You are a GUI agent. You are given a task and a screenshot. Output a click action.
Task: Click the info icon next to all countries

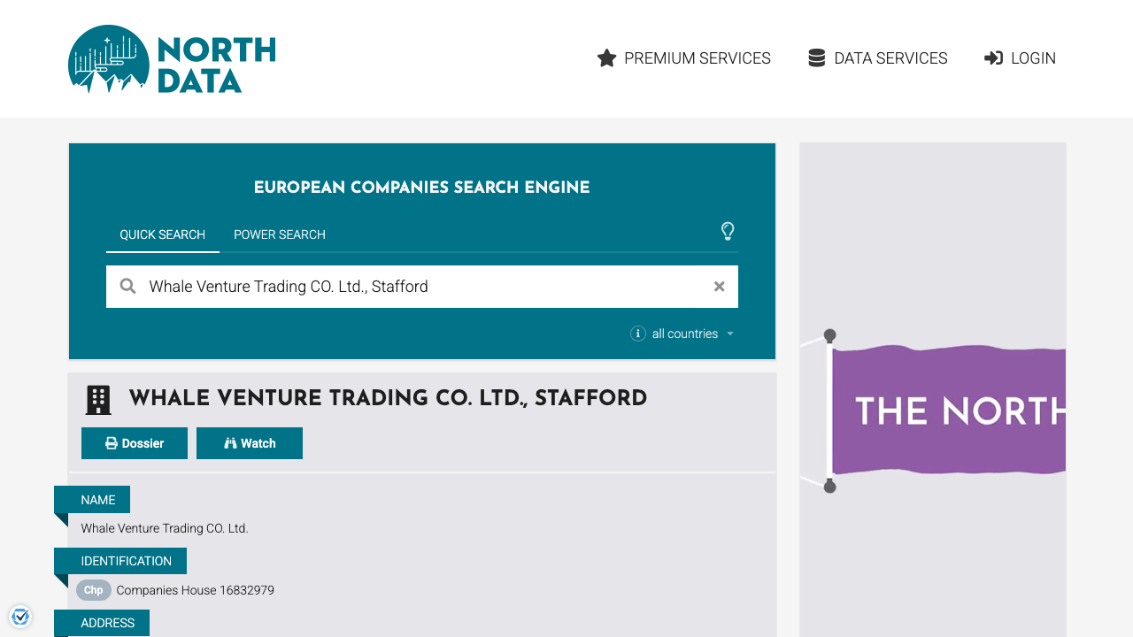click(637, 334)
